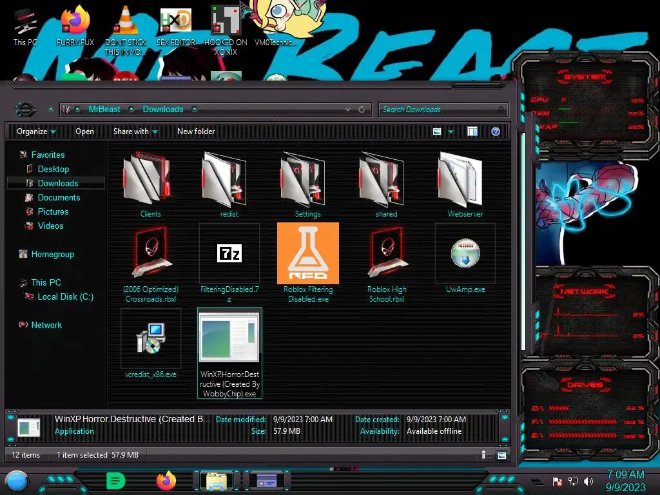Open the Organize menu
Image resolution: width=660 pixels, height=495 pixels.
pos(36,131)
